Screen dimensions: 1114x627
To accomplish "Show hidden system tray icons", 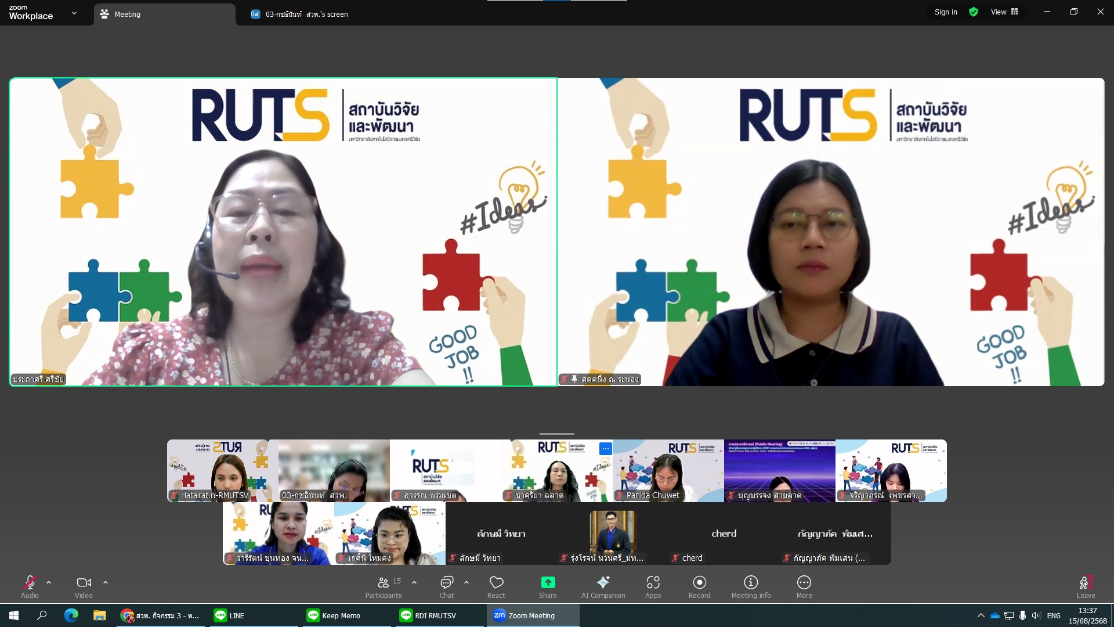I will (x=981, y=615).
